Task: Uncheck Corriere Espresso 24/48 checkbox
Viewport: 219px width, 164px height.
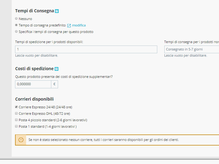Action: (16, 107)
